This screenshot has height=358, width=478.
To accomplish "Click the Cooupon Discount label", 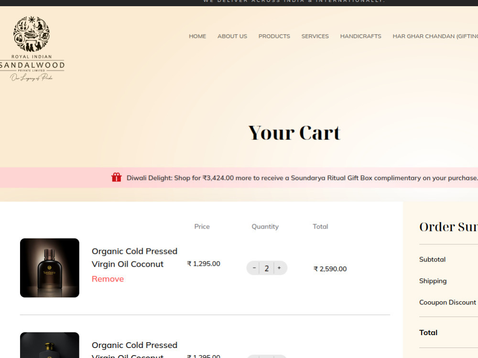I will click(447, 302).
